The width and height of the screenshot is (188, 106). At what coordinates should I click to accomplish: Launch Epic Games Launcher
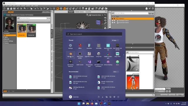pos(70,63)
